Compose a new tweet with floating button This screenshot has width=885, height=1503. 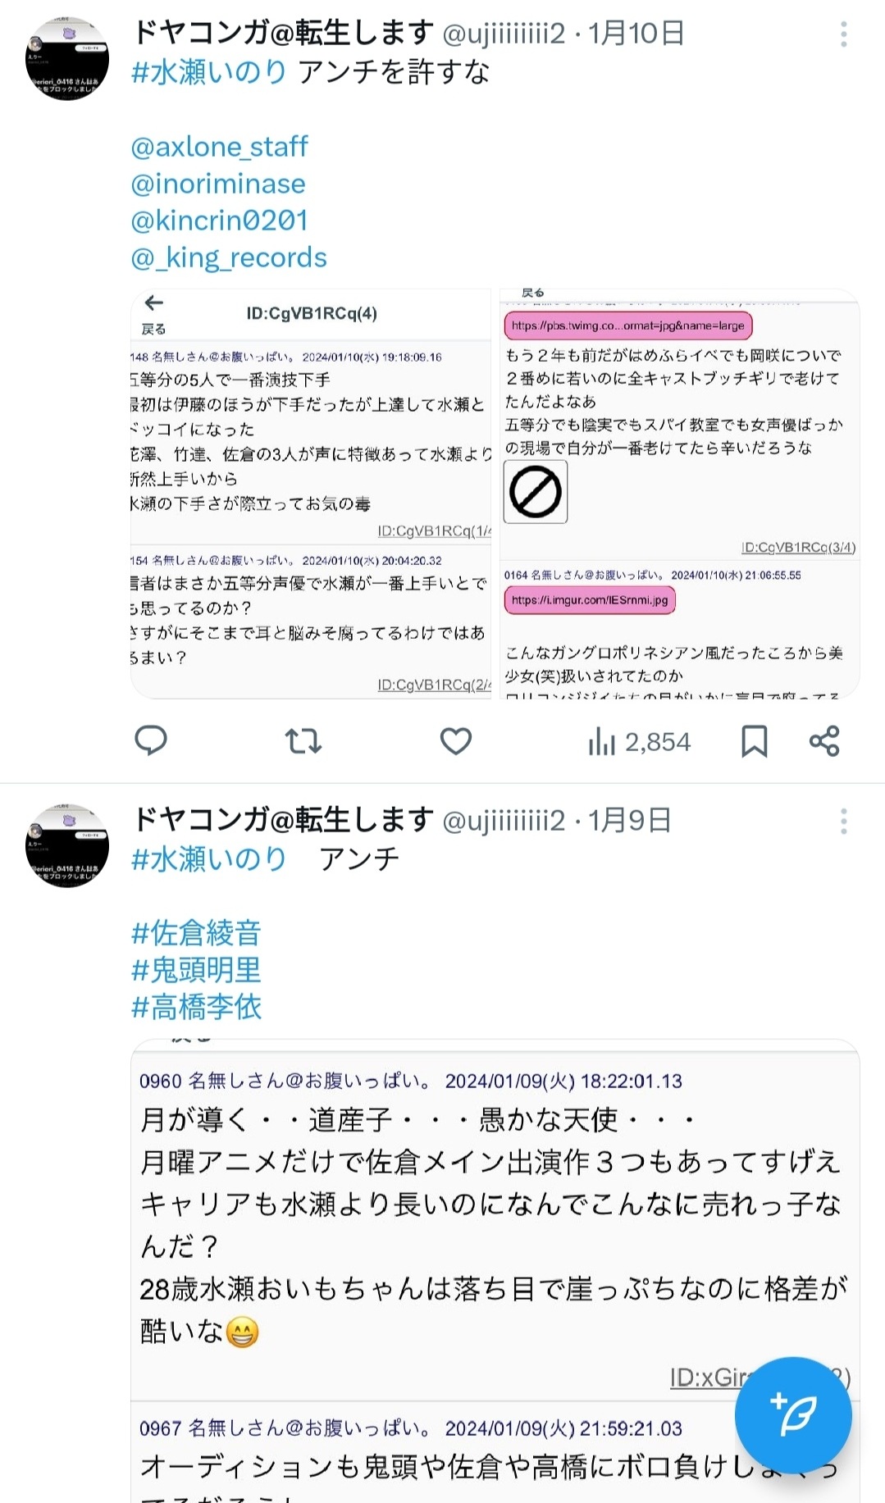(793, 1414)
